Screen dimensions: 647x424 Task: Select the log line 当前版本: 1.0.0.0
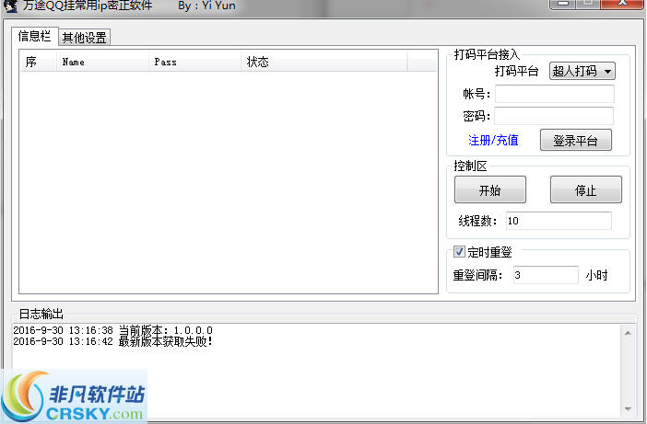[112, 330]
